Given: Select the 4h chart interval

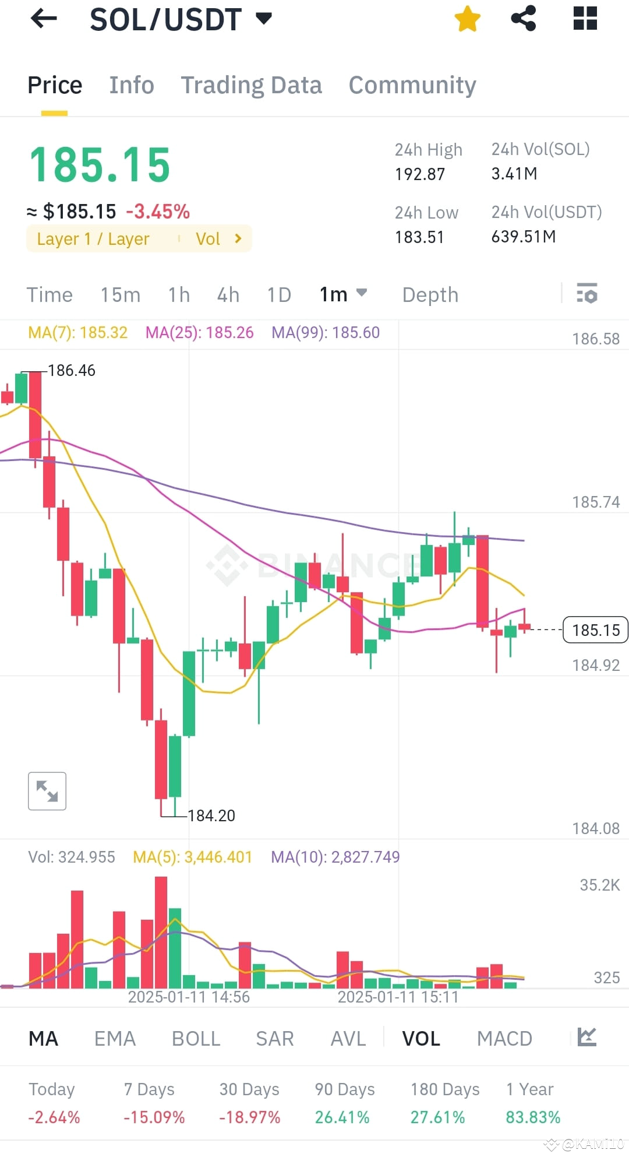Looking at the screenshot, I should tap(228, 294).
